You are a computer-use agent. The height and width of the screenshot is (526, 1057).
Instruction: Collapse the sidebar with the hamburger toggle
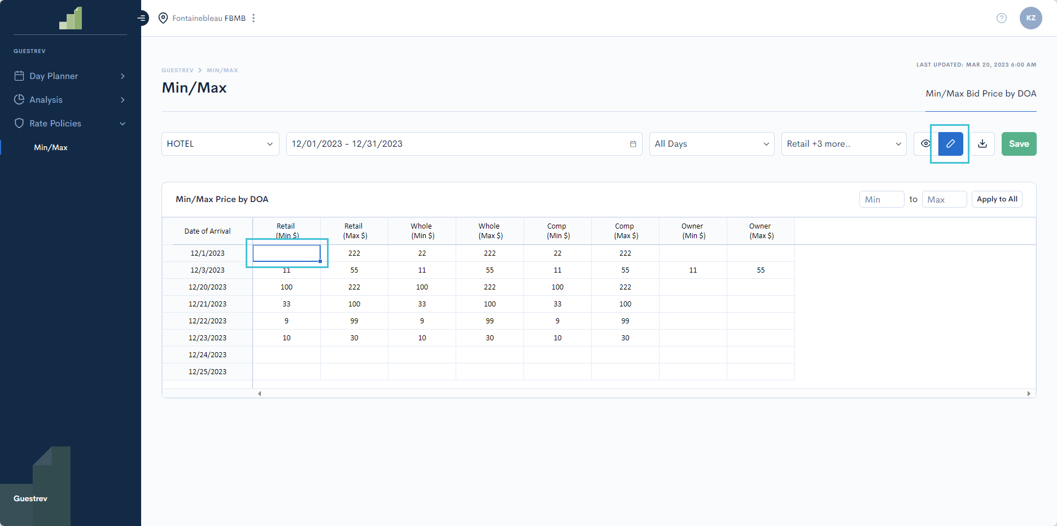pyautogui.click(x=142, y=18)
